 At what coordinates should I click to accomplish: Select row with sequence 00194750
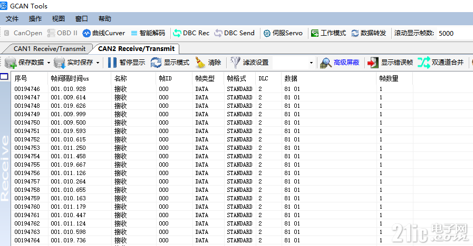212,122
